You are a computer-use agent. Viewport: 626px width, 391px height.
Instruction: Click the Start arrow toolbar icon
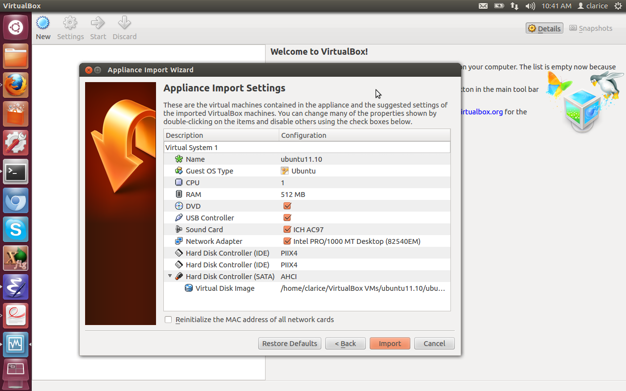[98, 23]
